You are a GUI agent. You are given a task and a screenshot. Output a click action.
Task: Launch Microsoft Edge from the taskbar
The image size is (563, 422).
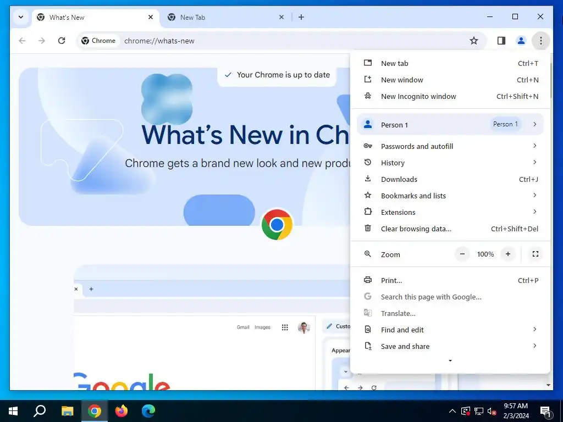click(148, 411)
